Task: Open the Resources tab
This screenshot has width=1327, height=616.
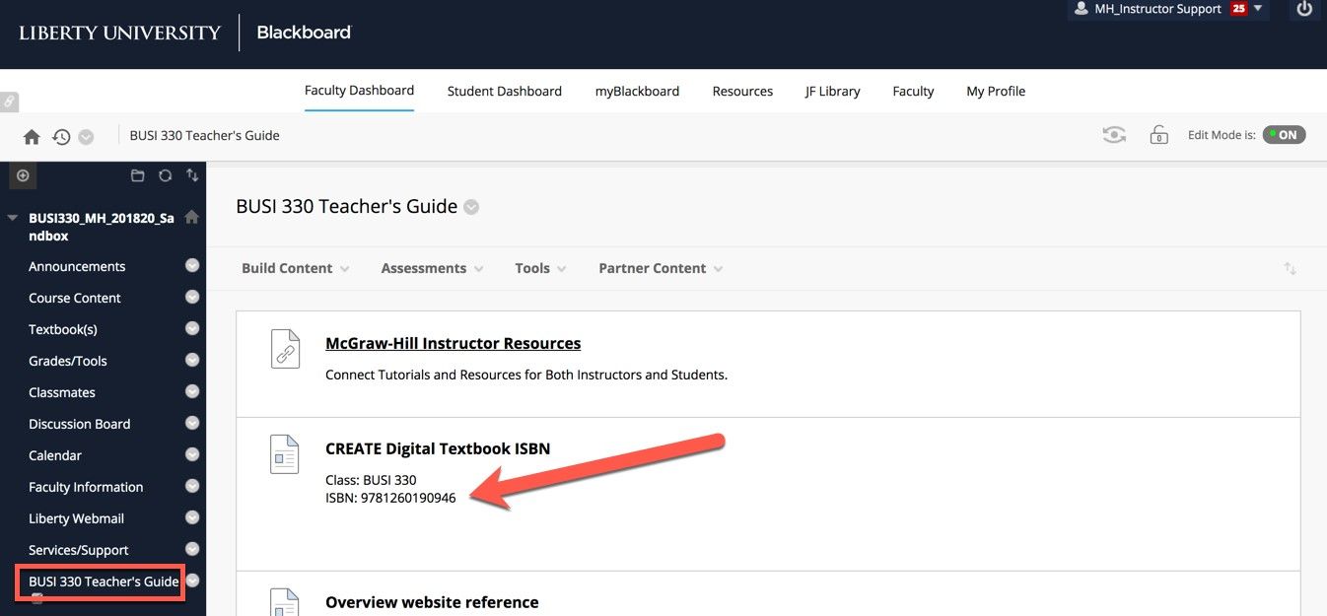Action: click(742, 91)
